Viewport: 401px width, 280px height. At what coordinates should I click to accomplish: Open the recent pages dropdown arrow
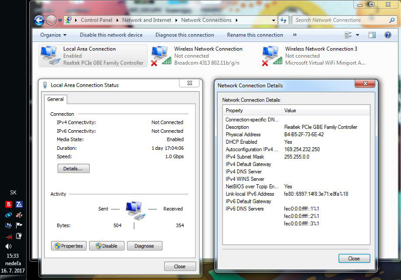click(x=60, y=20)
